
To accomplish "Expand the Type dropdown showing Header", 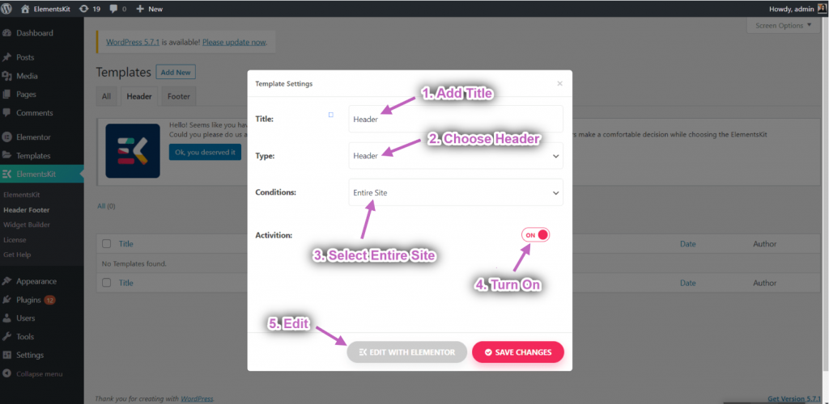I will pos(455,156).
